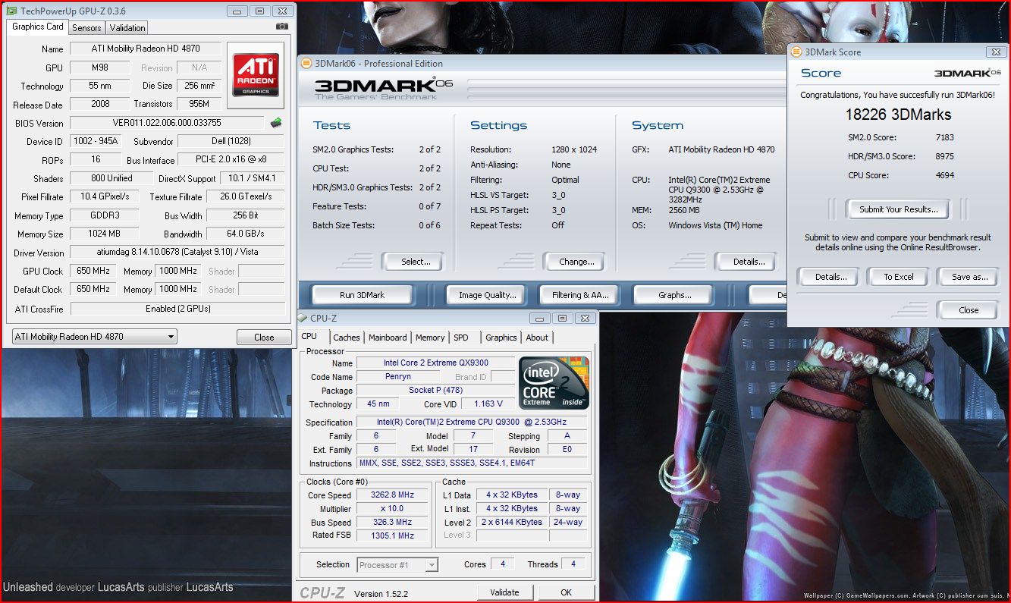Click the '18226 3DMarks' score text
1011x603 pixels.
(x=898, y=115)
